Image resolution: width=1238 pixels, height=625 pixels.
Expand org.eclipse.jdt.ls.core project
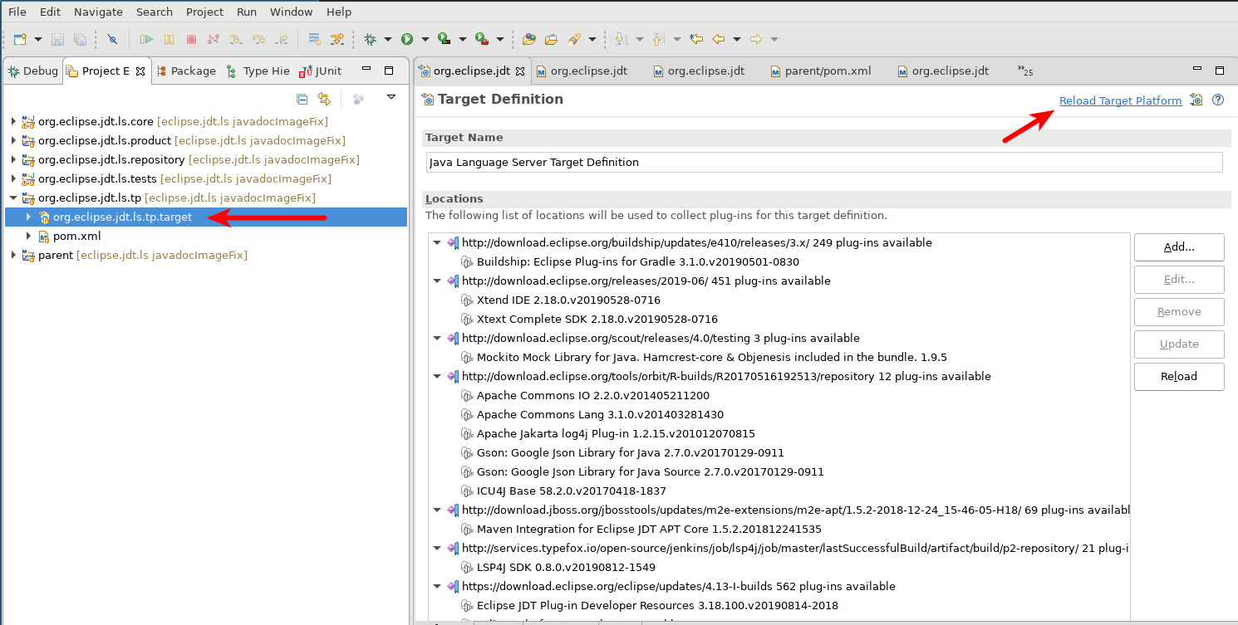pos(13,121)
